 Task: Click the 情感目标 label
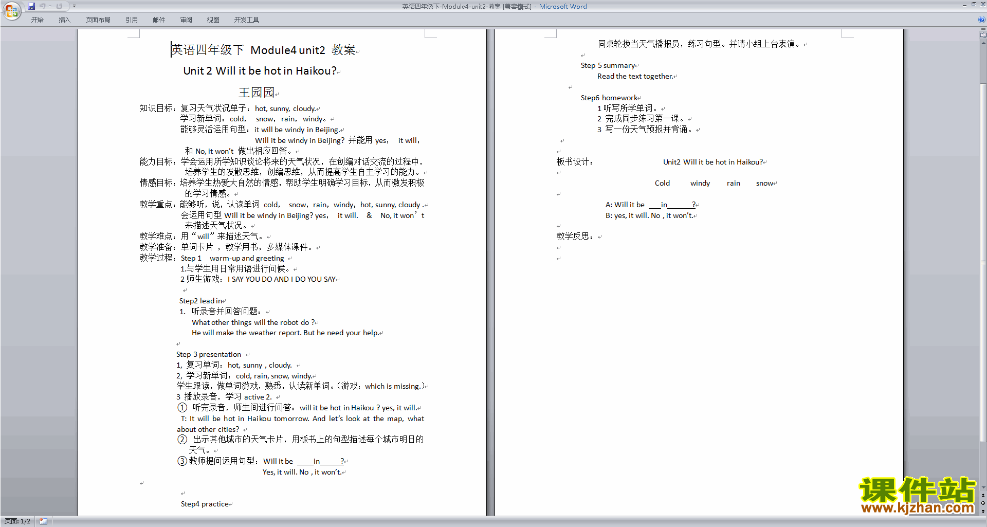[x=156, y=183]
